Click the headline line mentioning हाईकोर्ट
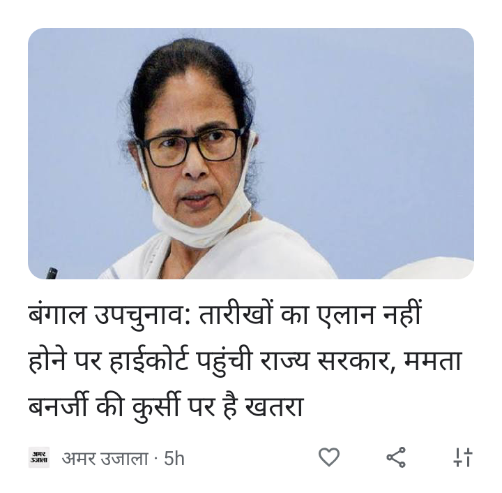This screenshot has width=502, height=493. [x=245, y=362]
